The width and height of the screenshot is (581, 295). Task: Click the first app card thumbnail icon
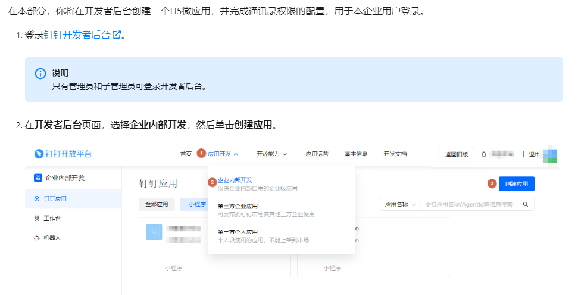[x=154, y=232]
